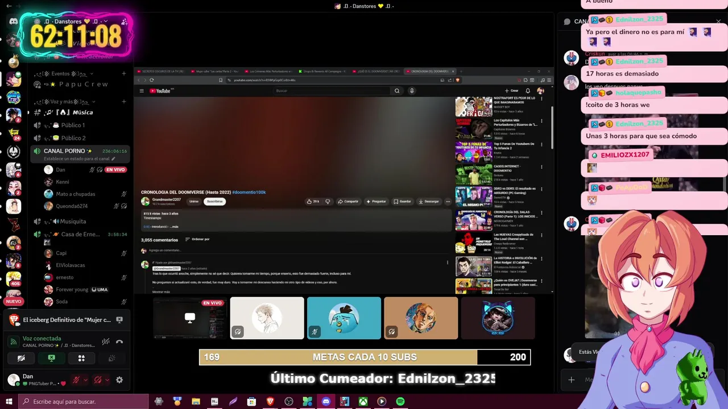The height and width of the screenshot is (409, 728).
Task: Subscribe to Grandmaster2207 via Suscribirse
Action: pos(214,202)
